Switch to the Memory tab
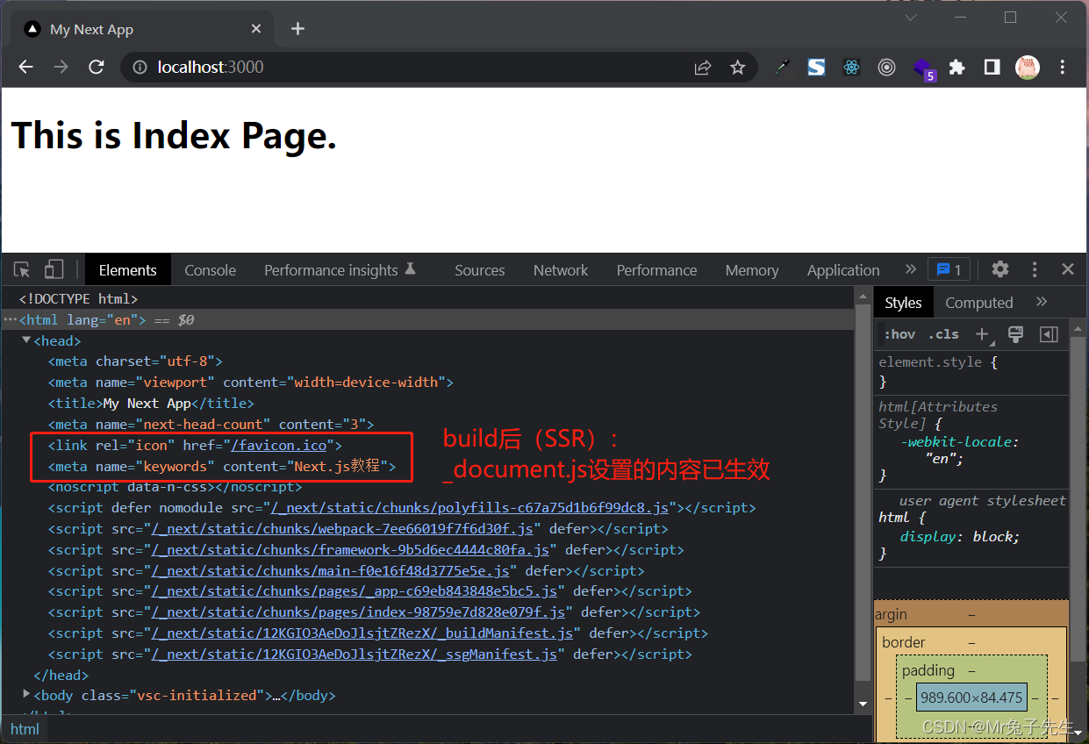1089x744 pixels. (x=752, y=270)
